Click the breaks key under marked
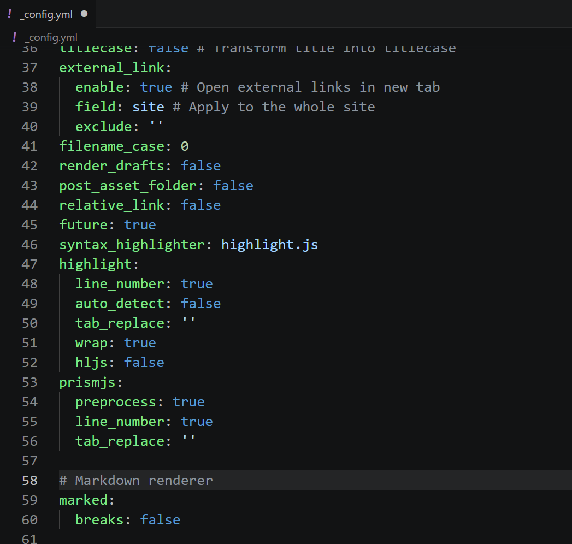 (99, 520)
